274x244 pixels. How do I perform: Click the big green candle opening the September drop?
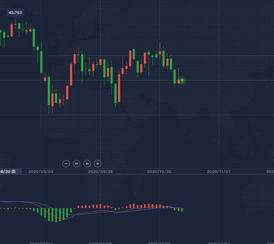34,38
